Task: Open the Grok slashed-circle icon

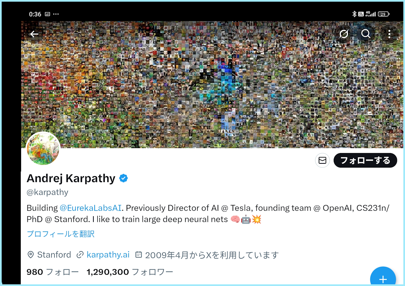Action: coord(344,34)
